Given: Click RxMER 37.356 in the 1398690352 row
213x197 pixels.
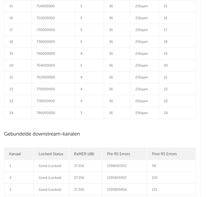Looking at the screenshot, I should [x=79, y=166].
